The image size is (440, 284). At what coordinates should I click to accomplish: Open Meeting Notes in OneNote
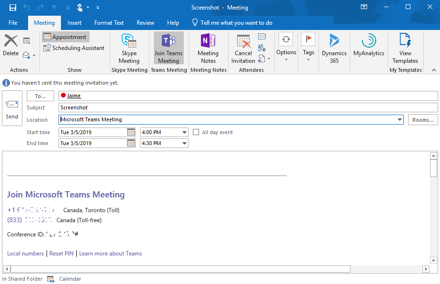pos(208,48)
